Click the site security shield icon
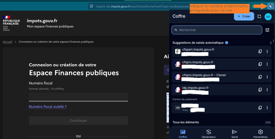 [x=91, y=6]
